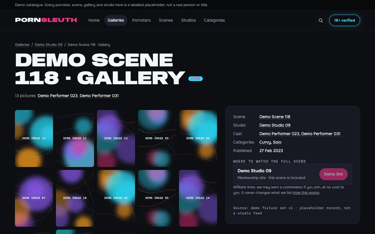The width and height of the screenshot is (375, 234).
Task: Follow the Galleries breadcrumb link
Action: (x=22, y=45)
